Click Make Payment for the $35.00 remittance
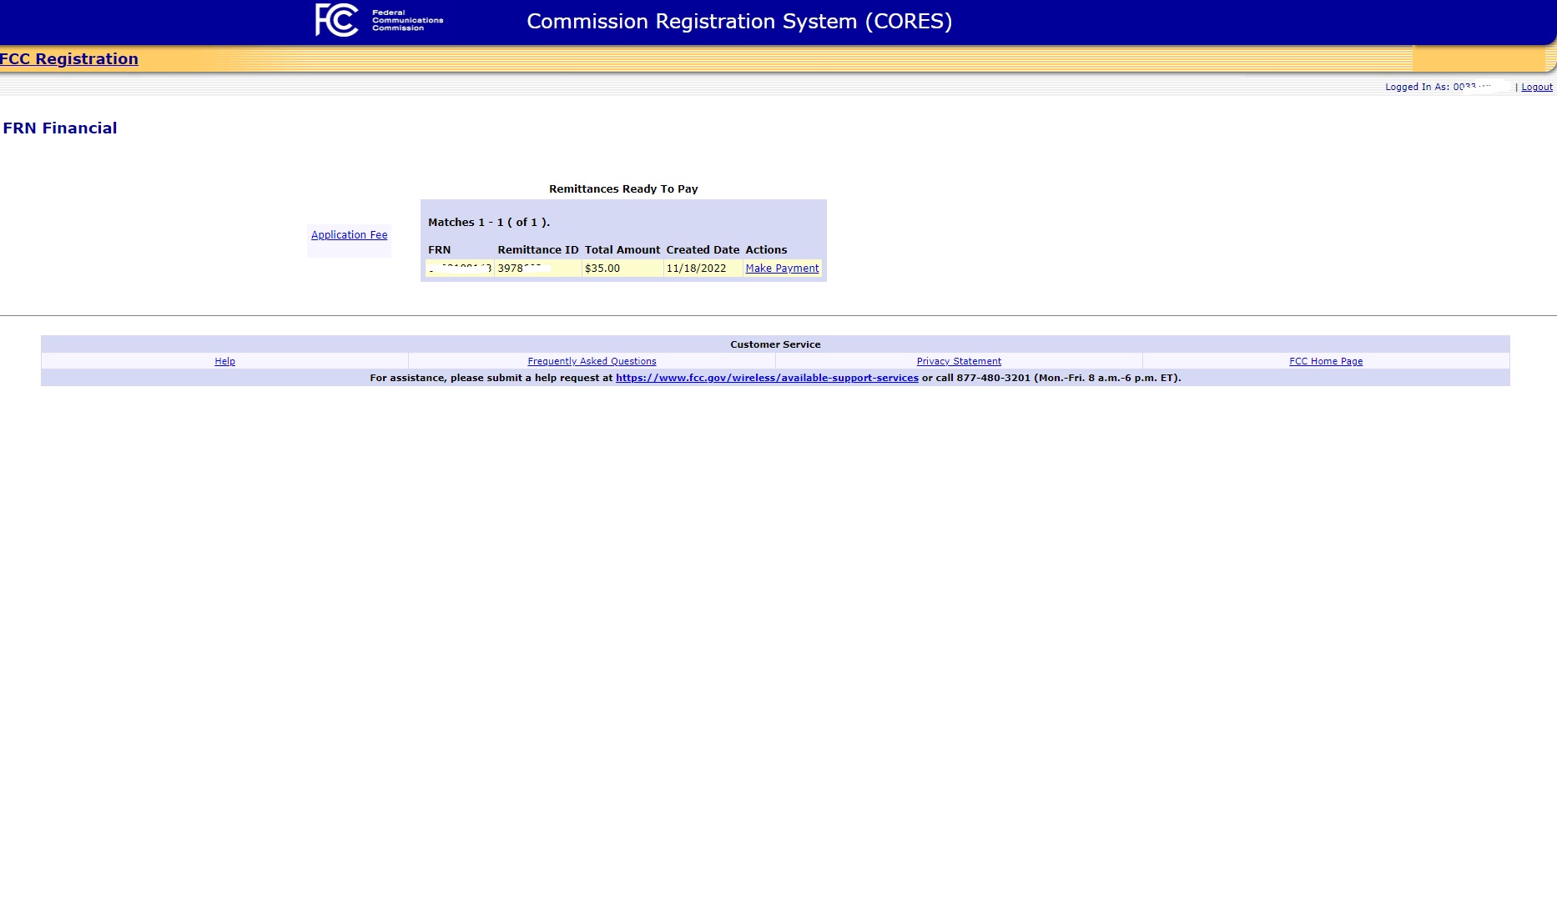The height and width of the screenshot is (904, 1557). tap(782, 269)
